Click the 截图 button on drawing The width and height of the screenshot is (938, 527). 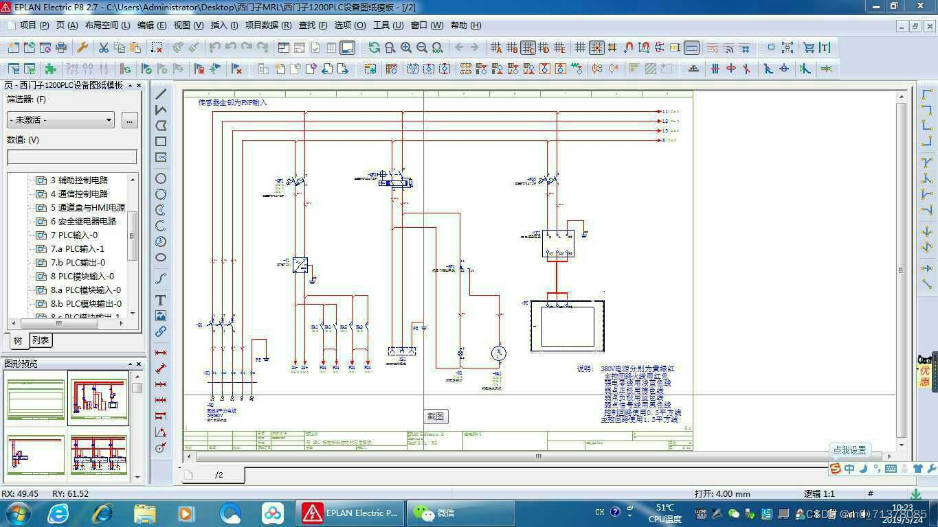coord(436,416)
